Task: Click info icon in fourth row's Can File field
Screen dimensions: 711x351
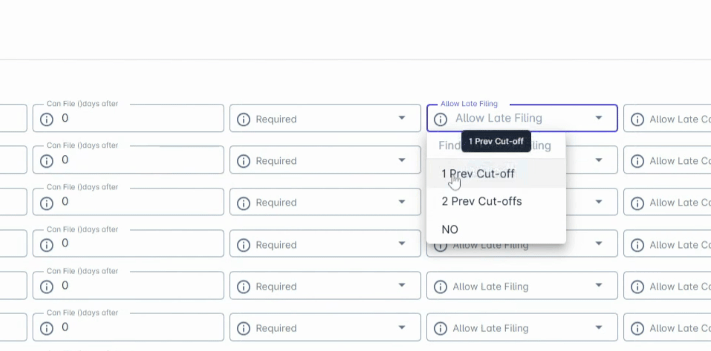Action: point(47,245)
